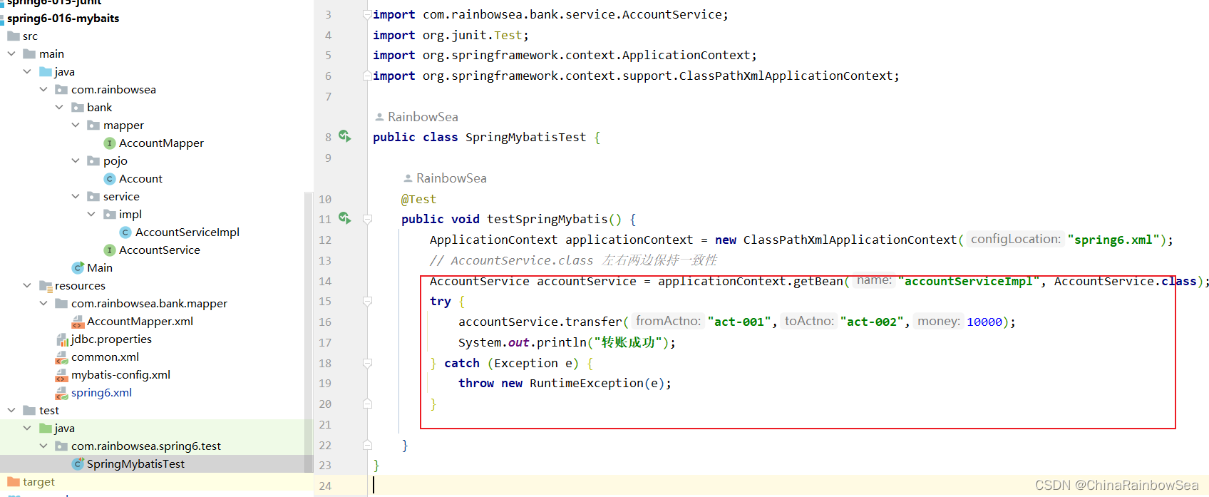Click the class name SpringMybatisTest in editor

(x=525, y=137)
